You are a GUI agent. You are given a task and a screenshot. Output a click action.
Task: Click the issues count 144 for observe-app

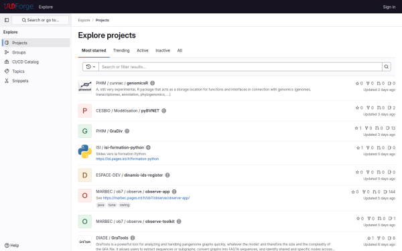point(389,192)
